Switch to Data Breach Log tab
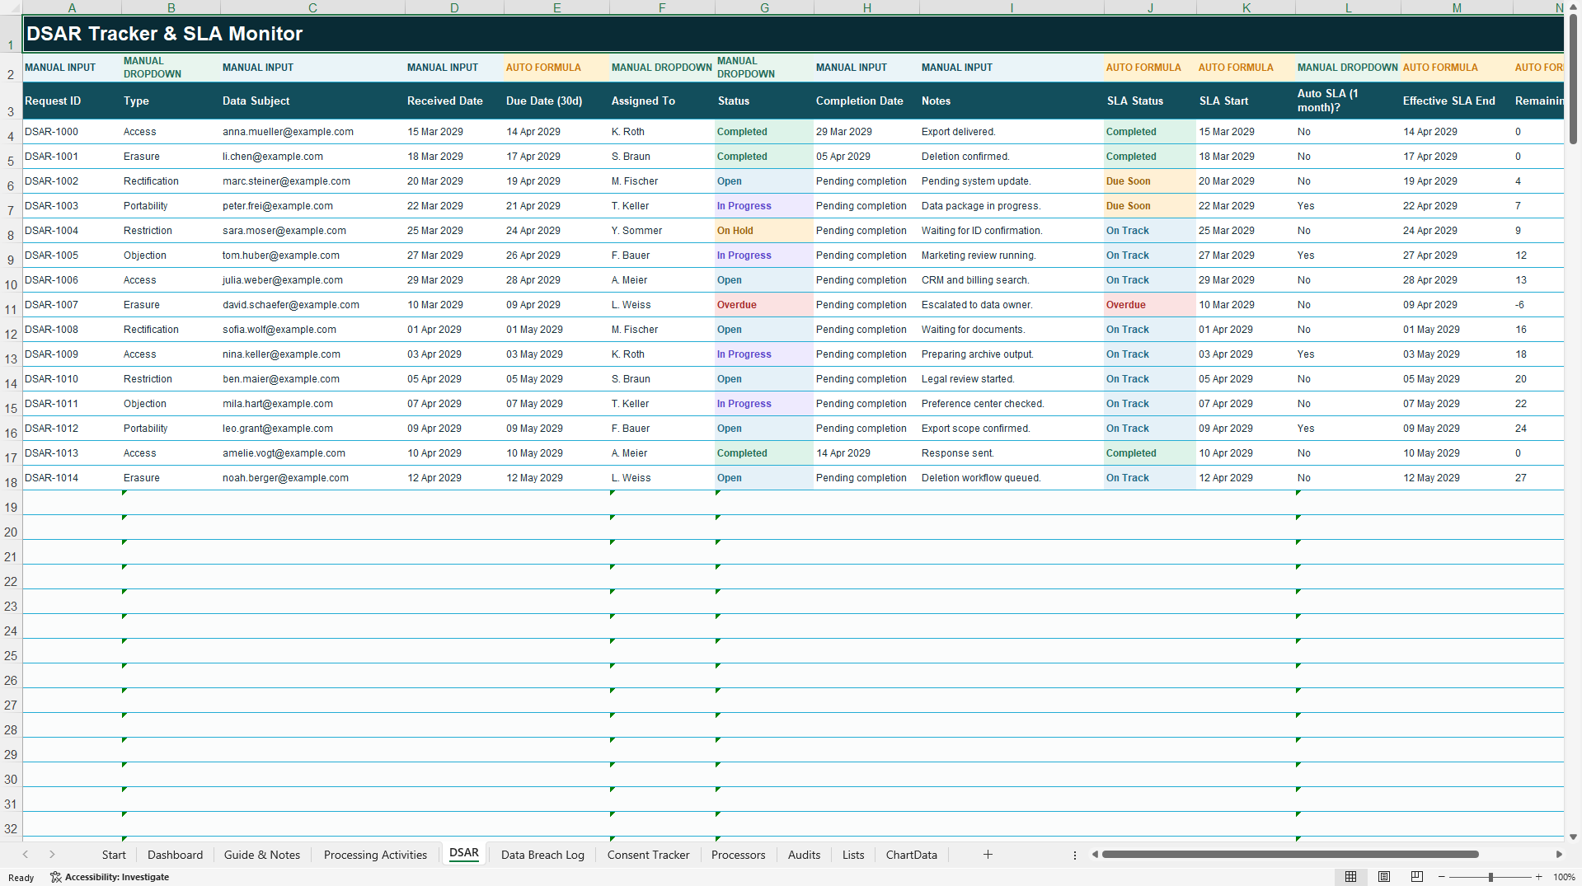This screenshot has height=886, width=1582. [x=542, y=855]
